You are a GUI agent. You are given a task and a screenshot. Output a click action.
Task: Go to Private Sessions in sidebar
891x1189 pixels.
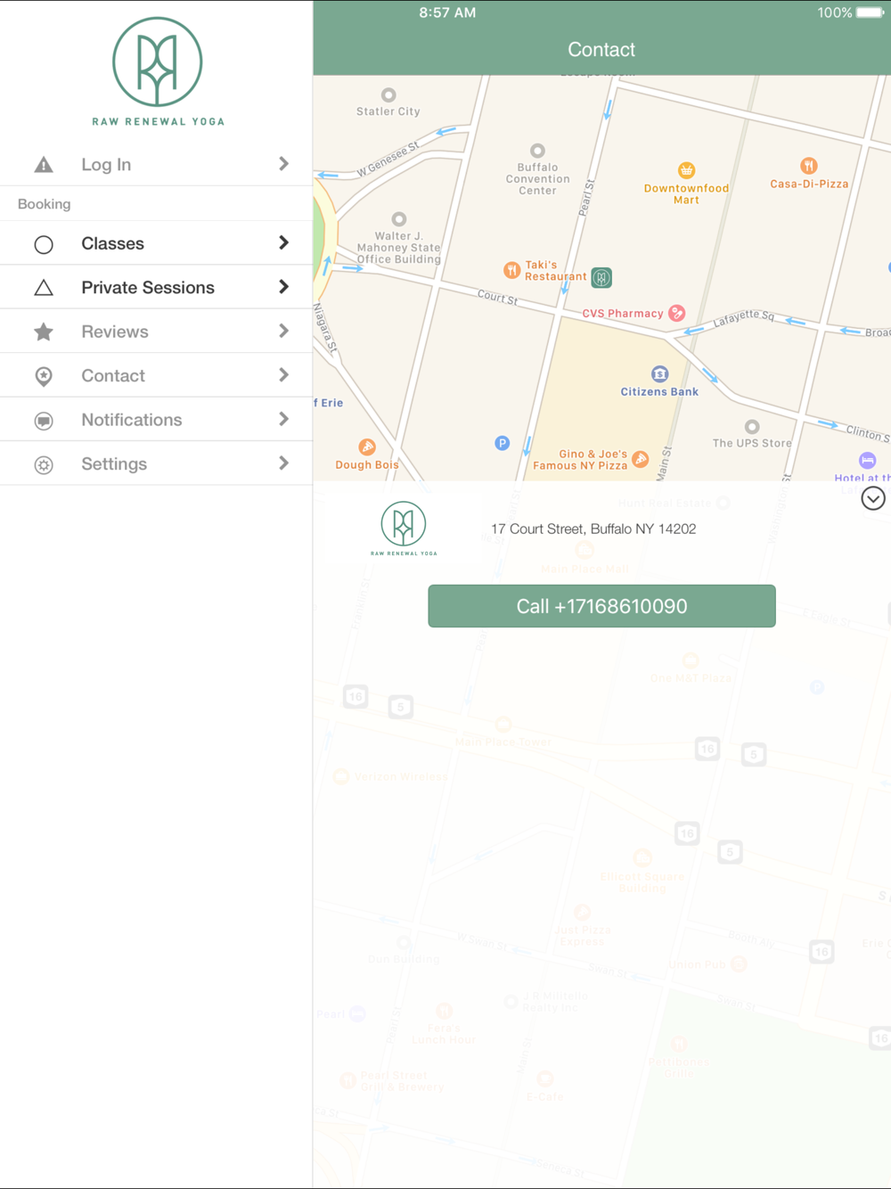pyautogui.click(x=156, y=287)
